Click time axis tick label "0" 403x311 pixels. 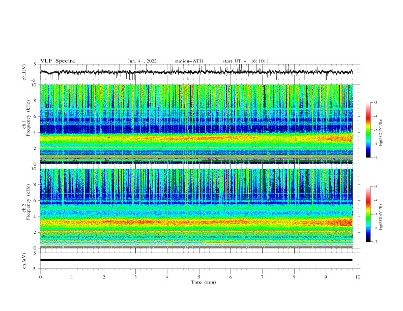[40, 277]
